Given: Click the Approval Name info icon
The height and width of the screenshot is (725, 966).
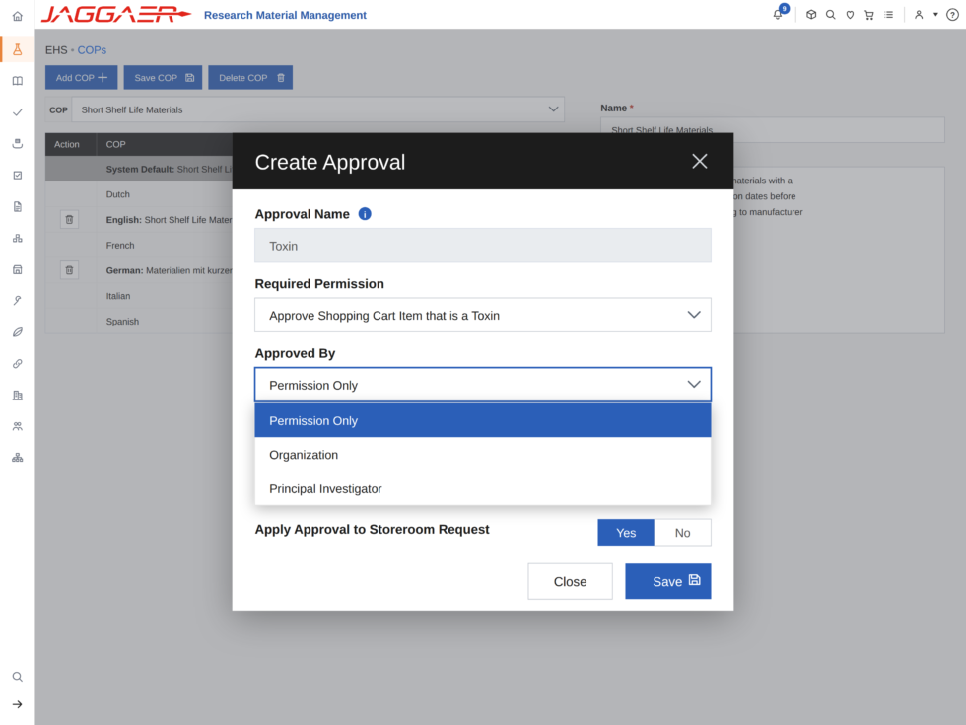Looking at the screenshot, I should (365, 214).
